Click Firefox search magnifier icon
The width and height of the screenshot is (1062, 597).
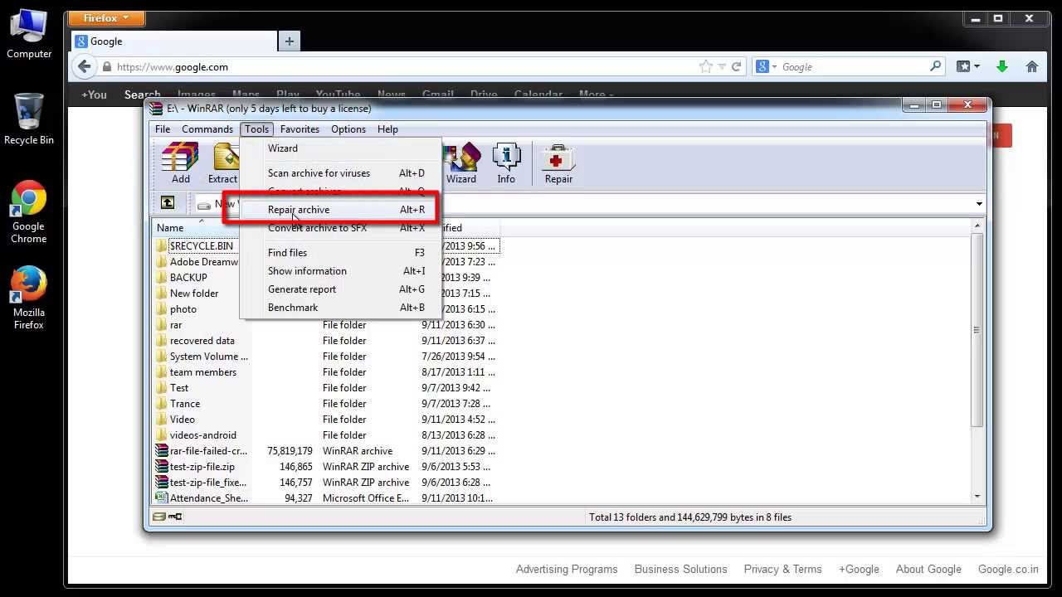click(935, 66)
